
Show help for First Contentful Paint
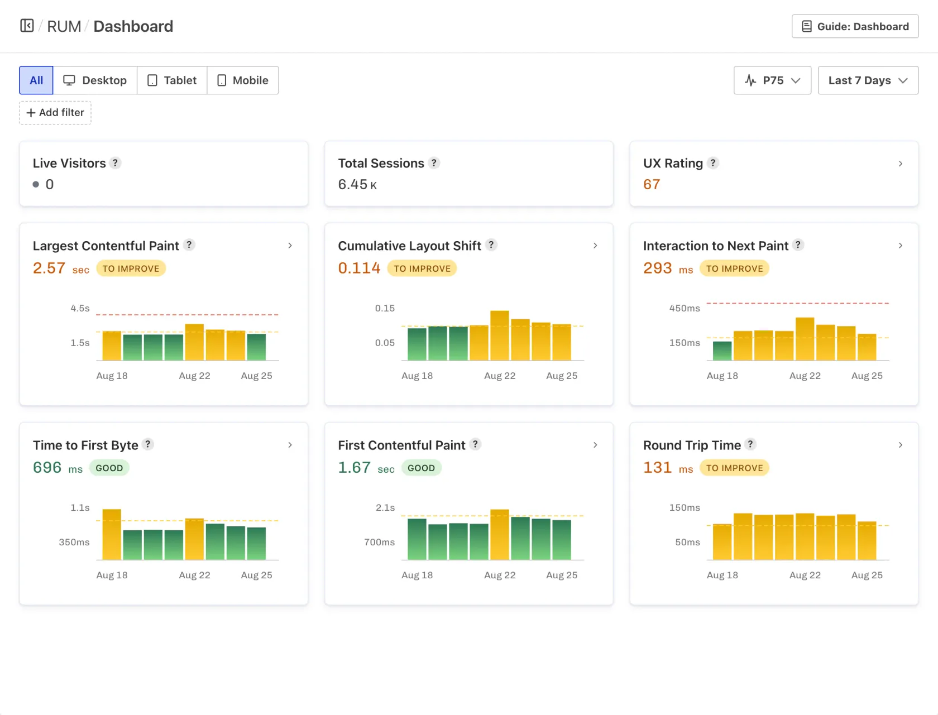click(x=475, y=444)
